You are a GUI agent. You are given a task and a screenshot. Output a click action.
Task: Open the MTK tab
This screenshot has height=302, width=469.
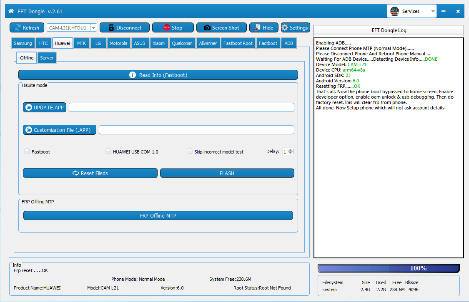(x=81, y=43)
